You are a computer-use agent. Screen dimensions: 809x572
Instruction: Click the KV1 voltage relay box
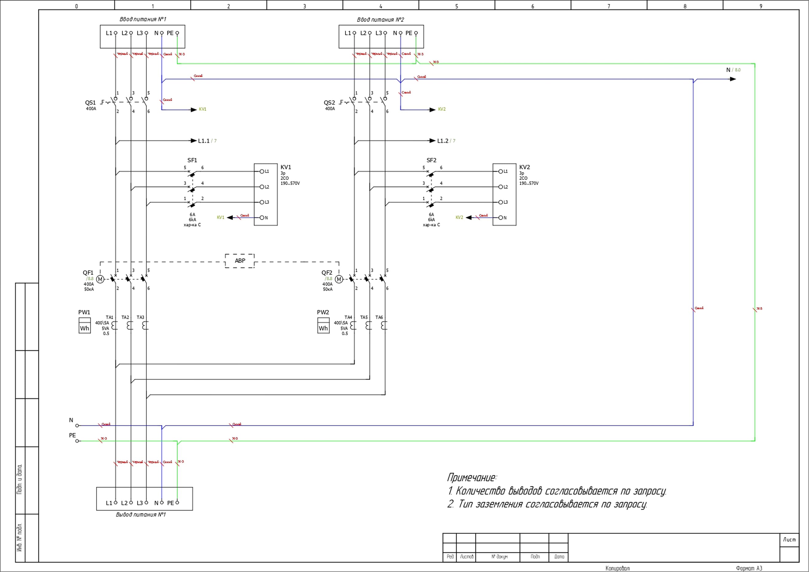266,194
